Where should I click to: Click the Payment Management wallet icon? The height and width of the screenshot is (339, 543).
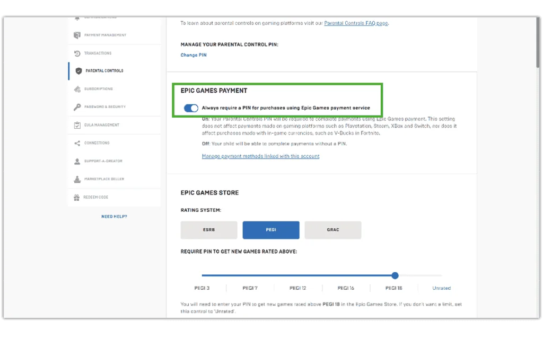point(77,35)
